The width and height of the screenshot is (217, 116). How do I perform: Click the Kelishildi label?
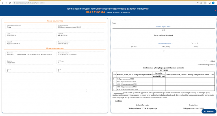pos(118,101)
